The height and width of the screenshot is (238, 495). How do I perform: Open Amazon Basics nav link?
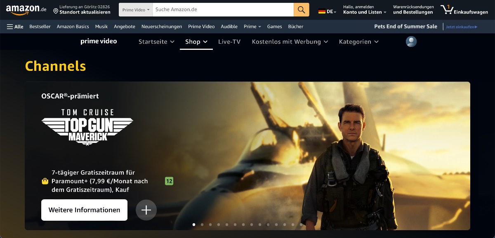coord(73,26)
